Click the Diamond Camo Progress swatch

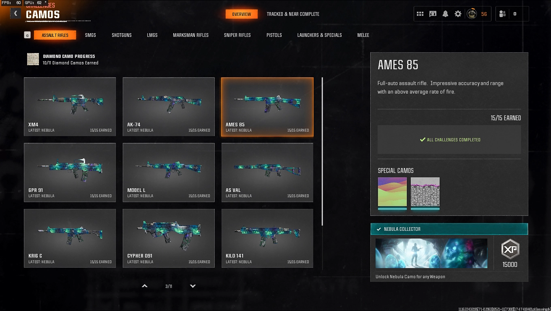[33, 59]
